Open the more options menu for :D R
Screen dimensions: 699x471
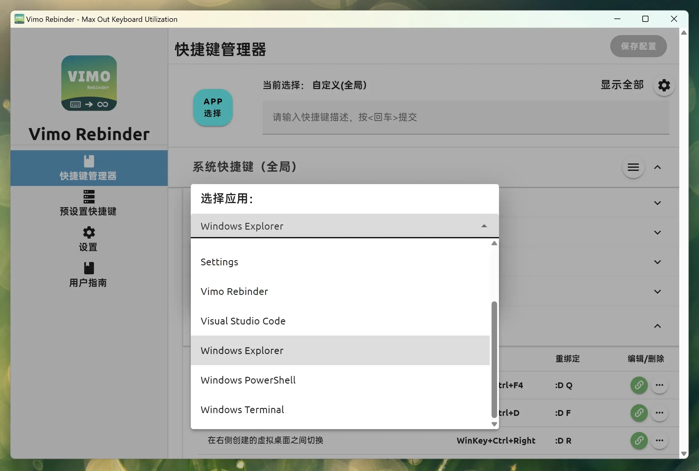point(659,441)
